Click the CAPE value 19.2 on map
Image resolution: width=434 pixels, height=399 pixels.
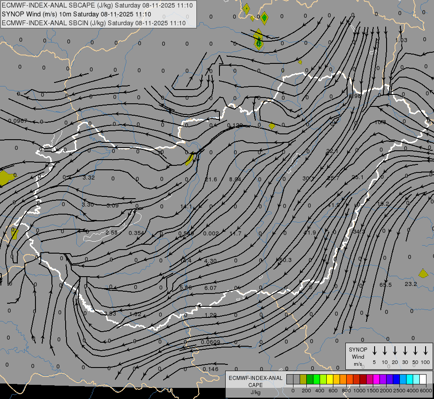(383, 204)
